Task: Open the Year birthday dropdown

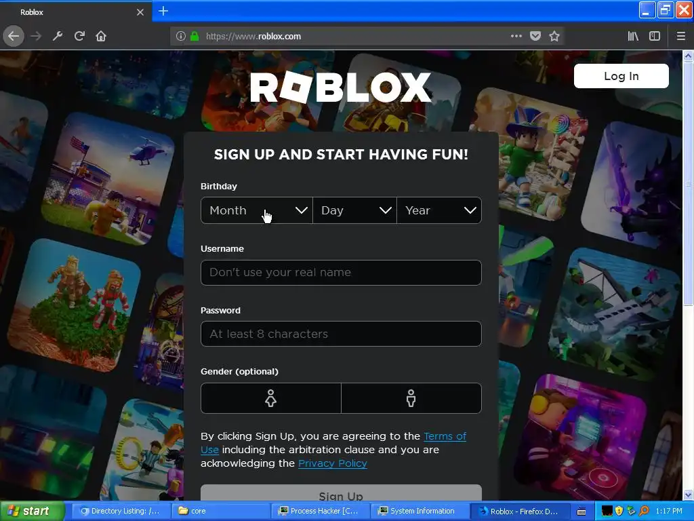Action: coord(439,210)
